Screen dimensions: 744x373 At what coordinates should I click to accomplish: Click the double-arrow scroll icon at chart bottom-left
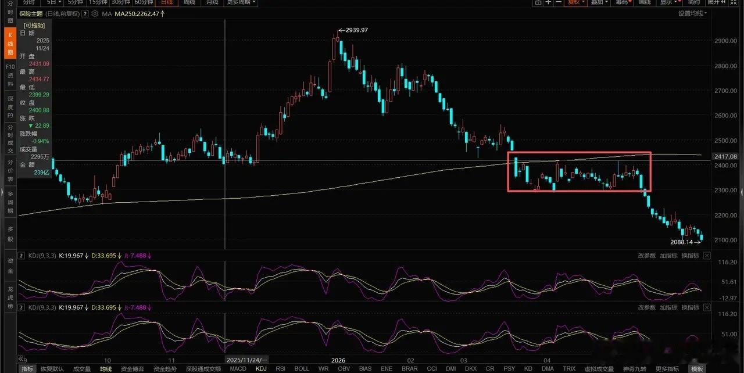point(22,358)
